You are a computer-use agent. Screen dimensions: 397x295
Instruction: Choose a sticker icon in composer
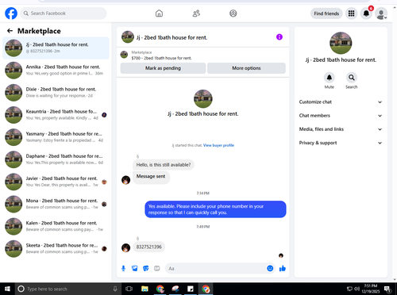tap(146, 269)
